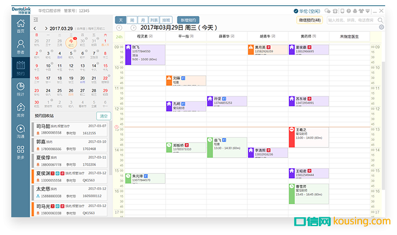
Task: Open the 首页 home sidebar icon
Action: point(21,26)
